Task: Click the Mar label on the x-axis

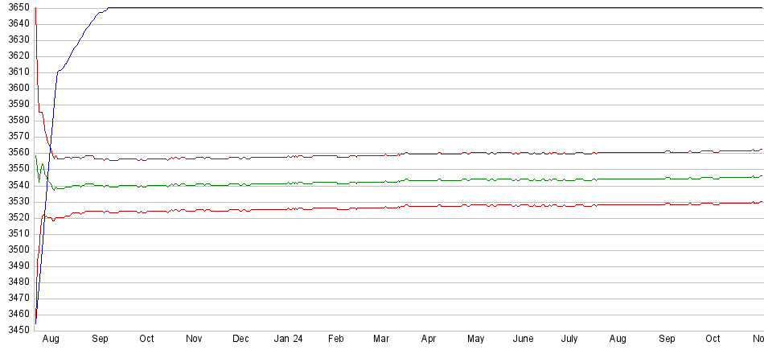Action: coord(383,339)
